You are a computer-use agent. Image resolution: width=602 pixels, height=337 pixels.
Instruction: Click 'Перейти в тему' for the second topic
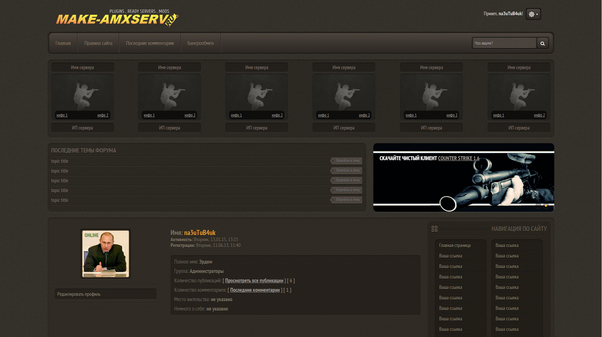pyautogui.click(x=347, y=171)
